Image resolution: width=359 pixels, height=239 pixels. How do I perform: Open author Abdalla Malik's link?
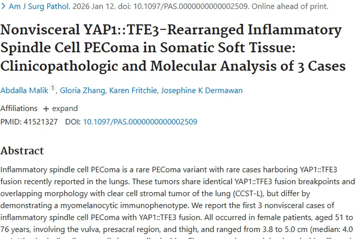pos(24,90)
